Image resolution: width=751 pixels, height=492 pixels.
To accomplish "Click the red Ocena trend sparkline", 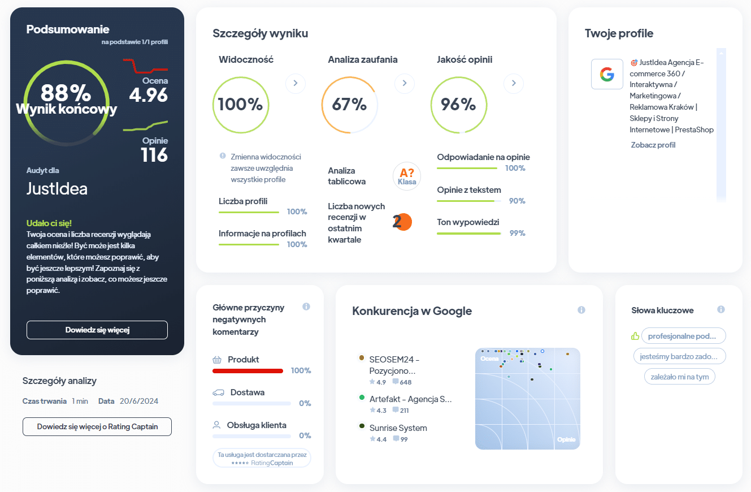I will coord(145,66).
